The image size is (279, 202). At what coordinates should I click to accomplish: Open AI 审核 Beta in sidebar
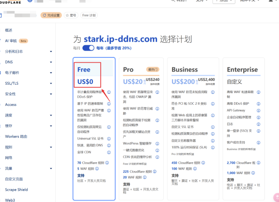(x=16, y=41)
